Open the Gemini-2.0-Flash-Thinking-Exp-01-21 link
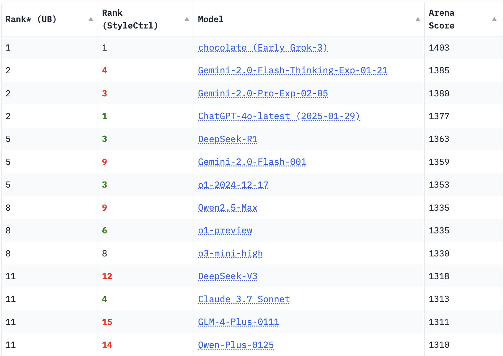Screen dimensions: 503x356 tap(293, 70)
